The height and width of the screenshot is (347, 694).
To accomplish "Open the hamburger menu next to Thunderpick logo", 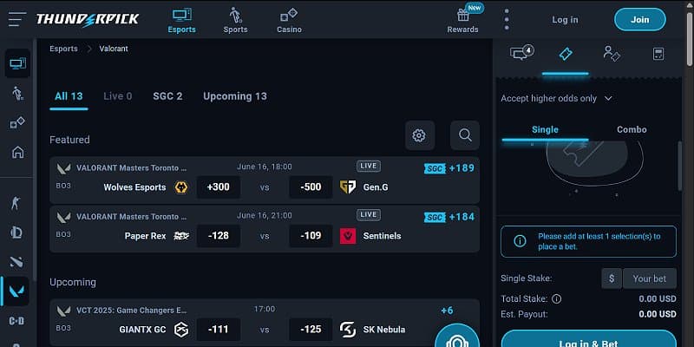I will pyautogui.click(x=17, y=19).
